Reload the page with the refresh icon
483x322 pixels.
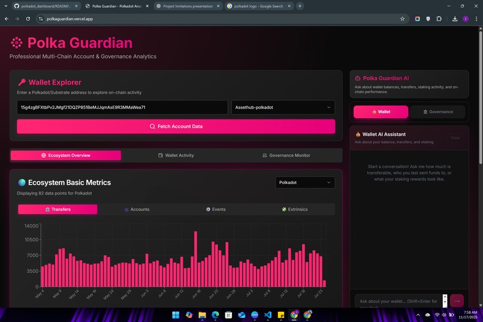[28, 19]
